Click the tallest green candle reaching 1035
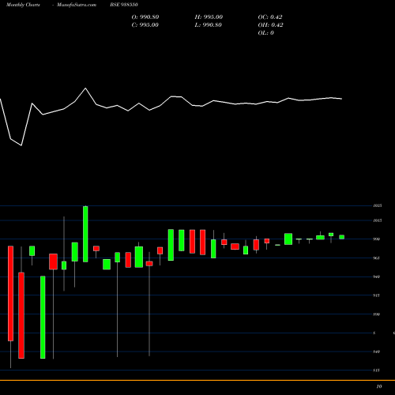This screenshot has width=395, height=395. (85, 234)
